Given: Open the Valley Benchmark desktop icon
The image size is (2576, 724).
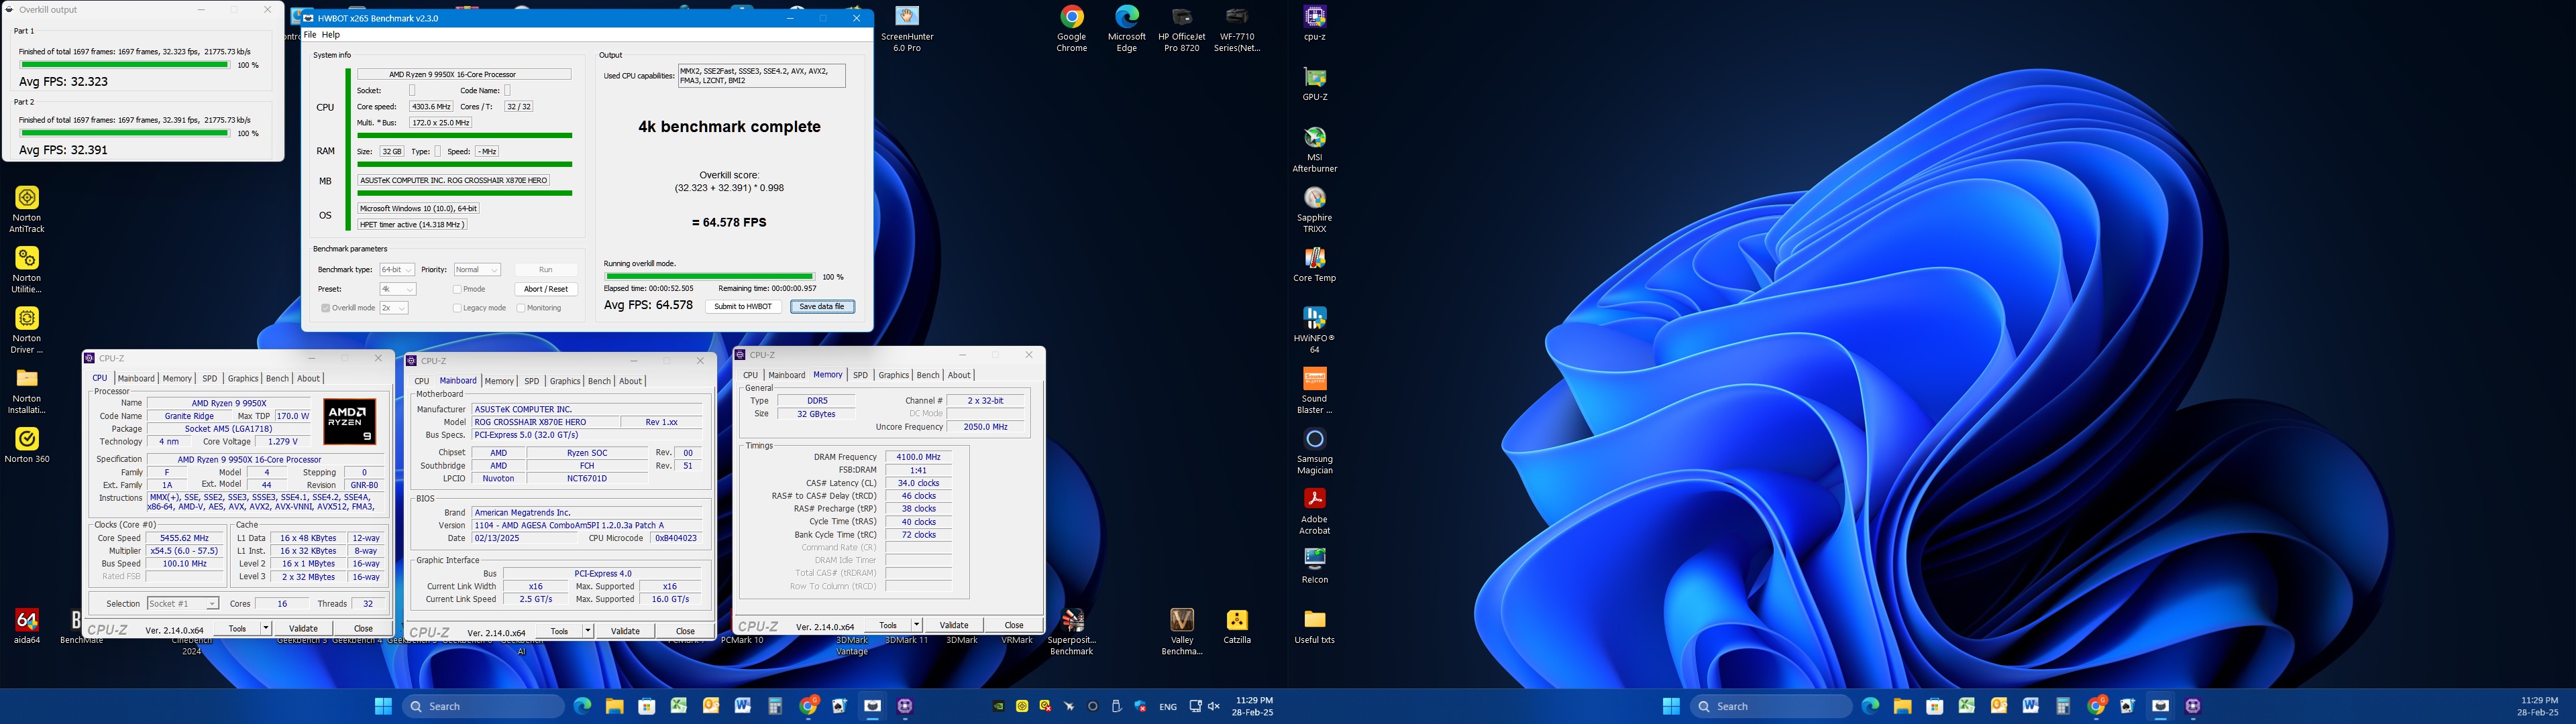Looking at the screenshot, I should click(x=1182, y=632).
